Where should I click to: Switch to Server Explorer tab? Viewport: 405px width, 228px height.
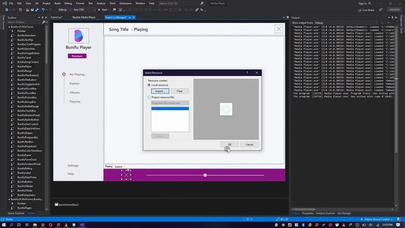[x=16, y=213]
